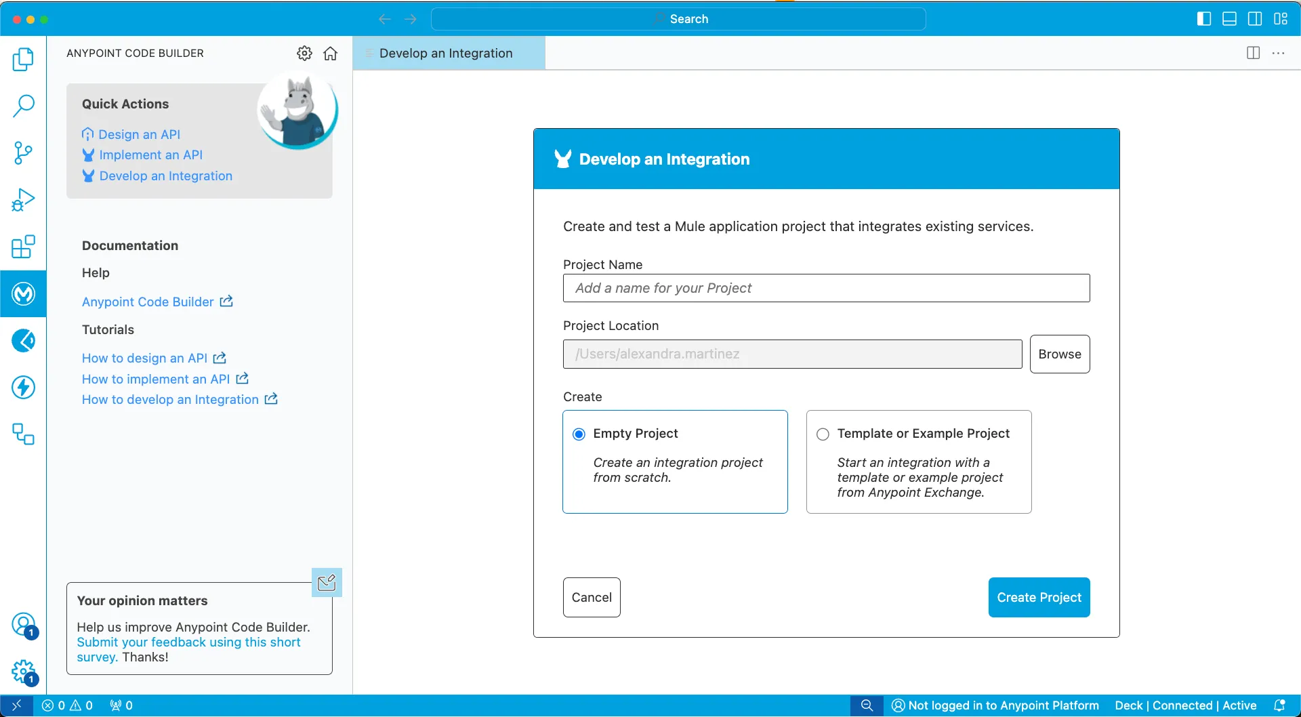
Task: Select the MuleSoft Anypoint Code Builder icon
Action: click(x=23, y=293)
